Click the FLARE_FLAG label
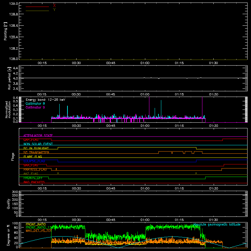The image size is (251, 251). coord(33,157)
